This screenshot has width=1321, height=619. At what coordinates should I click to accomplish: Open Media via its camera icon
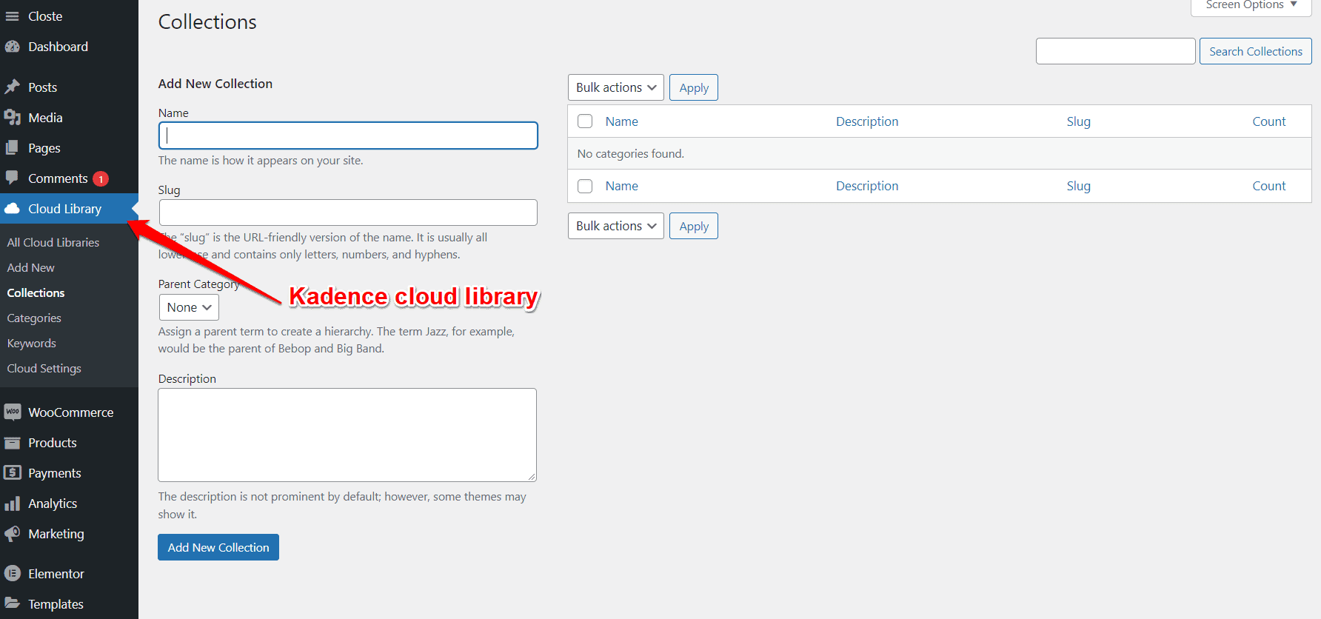tap(13, 118)
